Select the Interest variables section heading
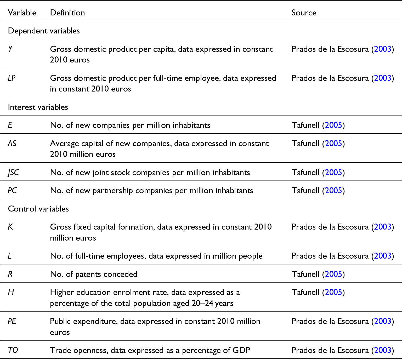 tap(38, 107)
